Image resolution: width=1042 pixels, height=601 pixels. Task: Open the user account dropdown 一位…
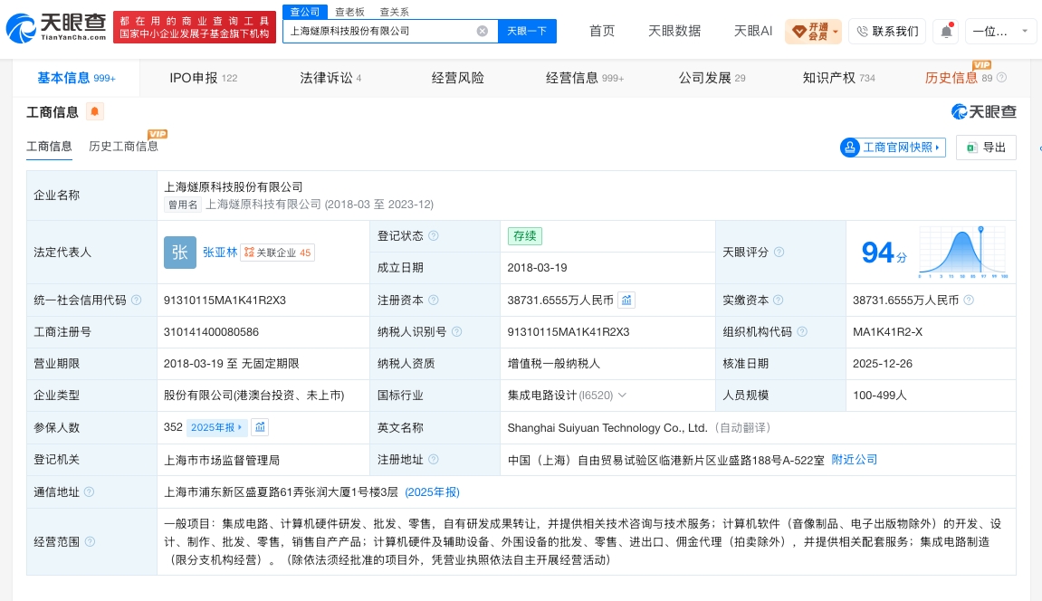pos(1000,31)
